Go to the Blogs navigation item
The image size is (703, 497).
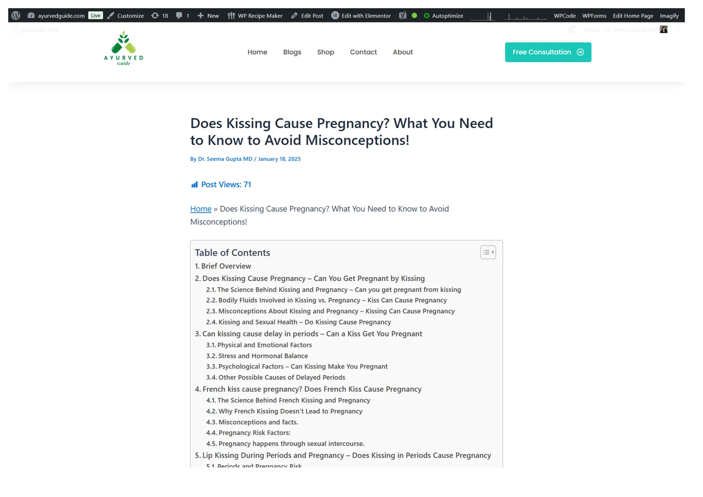[292, 52]
